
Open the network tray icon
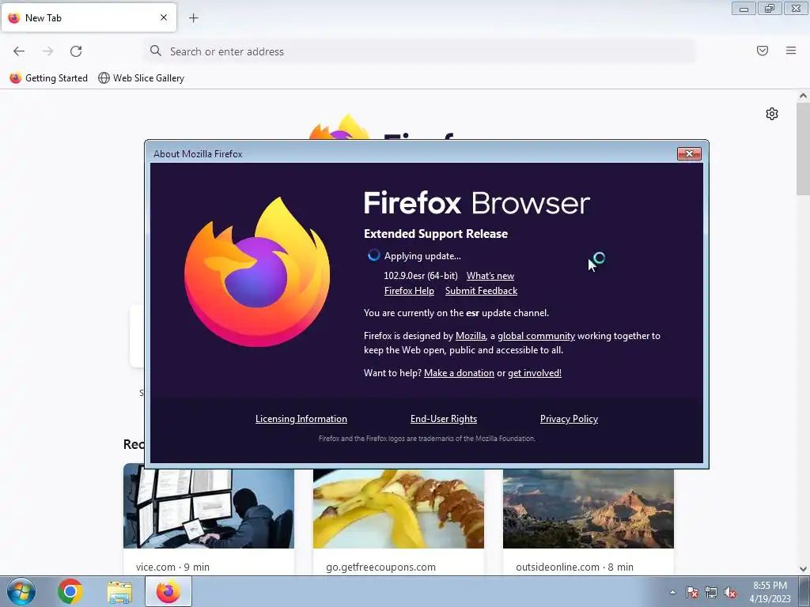(x=711, y=592)
